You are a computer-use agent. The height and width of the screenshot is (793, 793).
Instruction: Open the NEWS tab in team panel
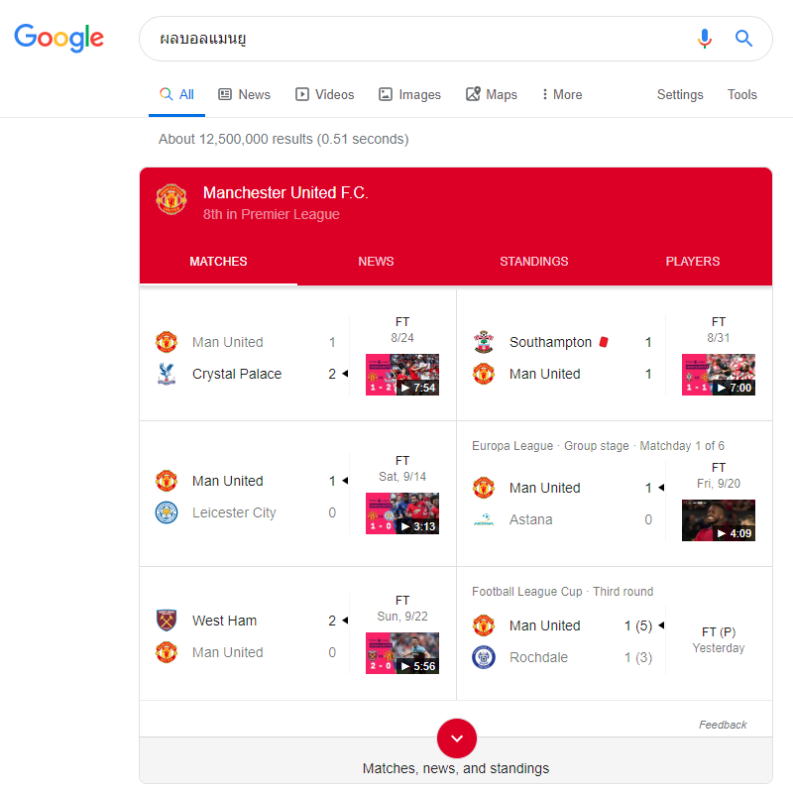[376, 262]
